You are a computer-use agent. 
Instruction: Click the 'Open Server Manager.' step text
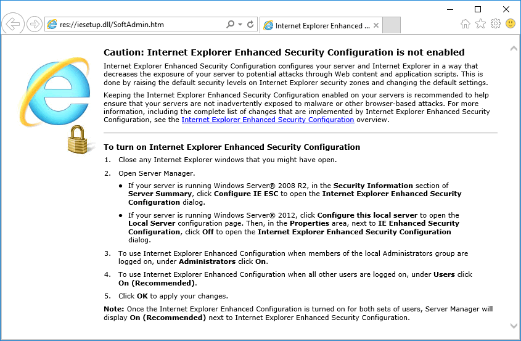point(157,173)
